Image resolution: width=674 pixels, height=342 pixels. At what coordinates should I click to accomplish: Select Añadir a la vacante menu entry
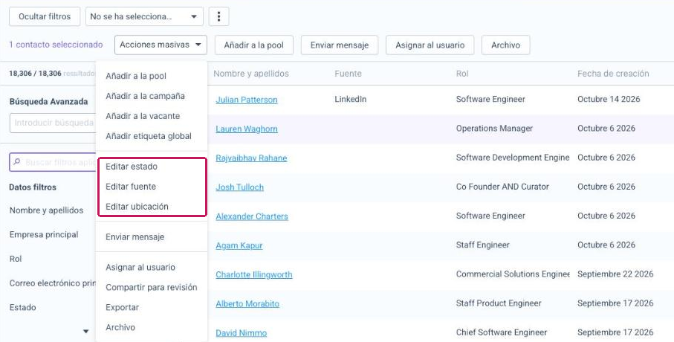[x=143, y=116]
